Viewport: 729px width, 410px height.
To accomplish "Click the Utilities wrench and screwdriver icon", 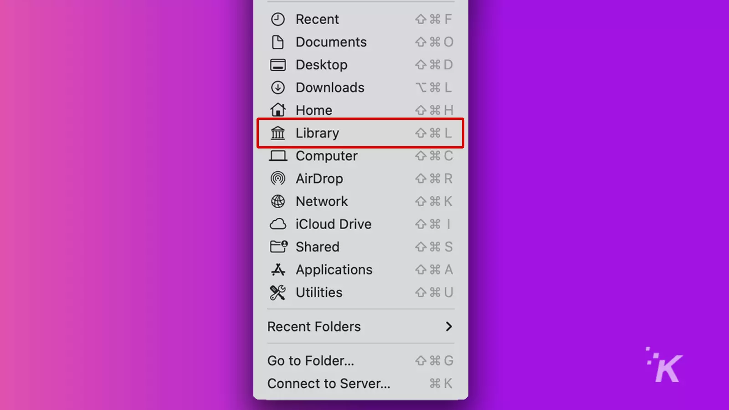I will 277,292.
